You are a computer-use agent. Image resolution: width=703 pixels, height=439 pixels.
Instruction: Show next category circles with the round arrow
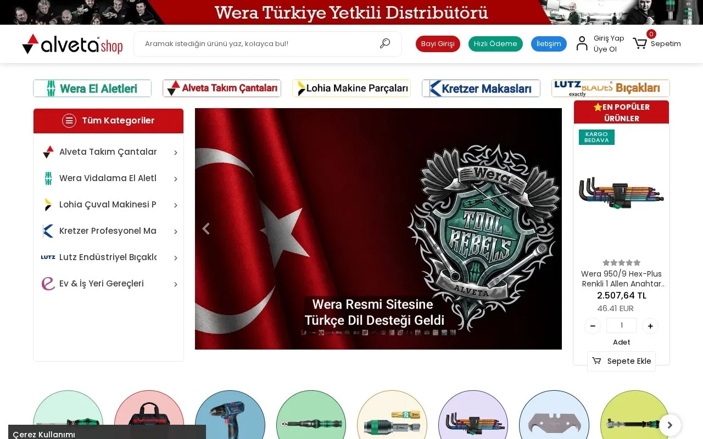pos(670,425)
